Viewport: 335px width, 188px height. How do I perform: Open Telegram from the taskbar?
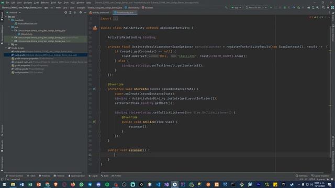[x=90, y=184]
